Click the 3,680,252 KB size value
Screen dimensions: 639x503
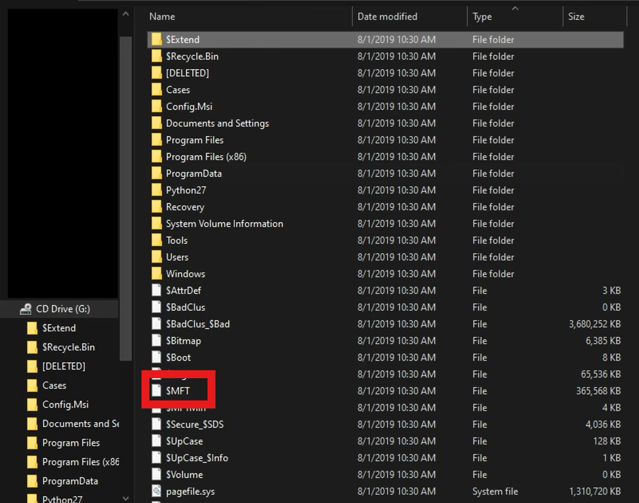pyautogui.click(x=595, y=324)
